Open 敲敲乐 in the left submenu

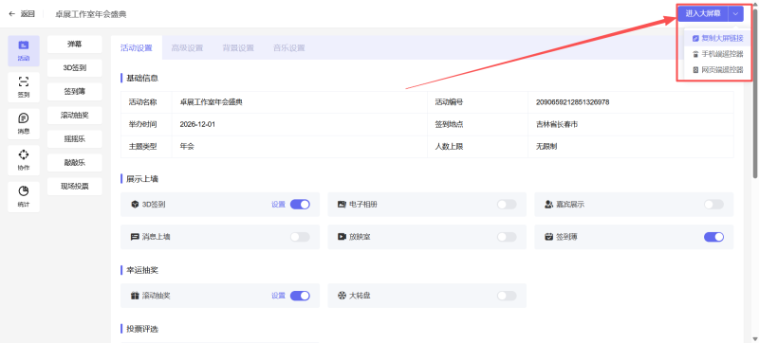(x=75, y=162)
